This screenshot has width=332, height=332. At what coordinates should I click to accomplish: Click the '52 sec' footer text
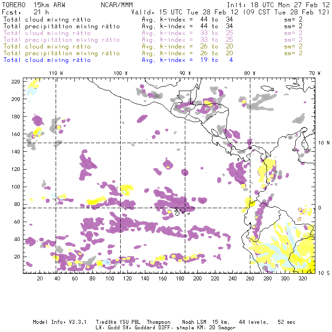coord(287,322)
